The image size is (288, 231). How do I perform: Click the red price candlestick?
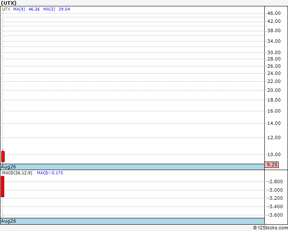point(3,157)
